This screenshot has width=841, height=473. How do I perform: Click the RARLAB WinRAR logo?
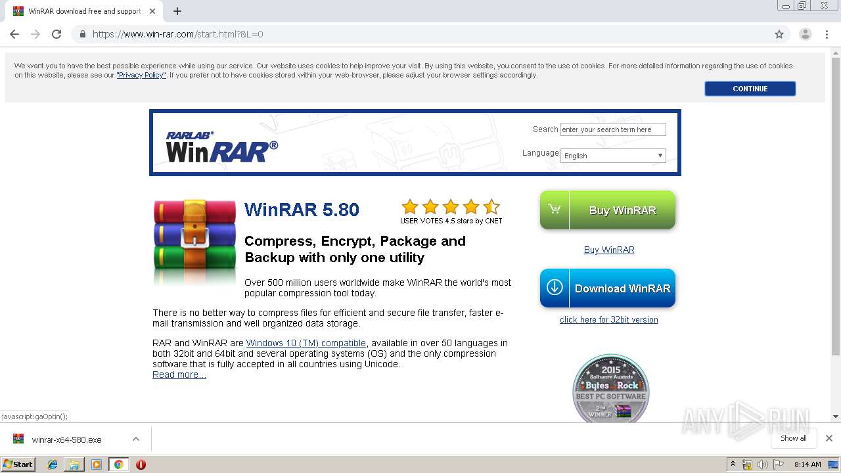pos(221,146)
